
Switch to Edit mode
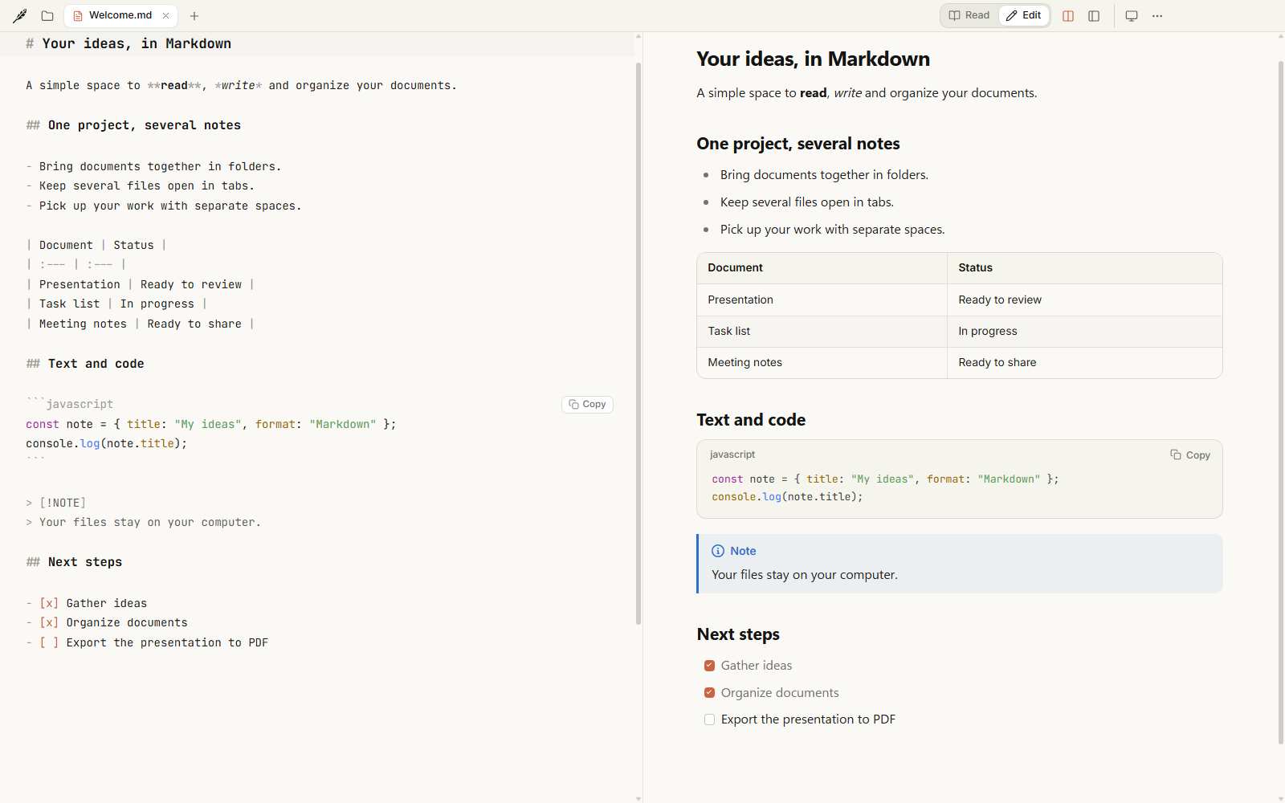(x=1024, y=15)
